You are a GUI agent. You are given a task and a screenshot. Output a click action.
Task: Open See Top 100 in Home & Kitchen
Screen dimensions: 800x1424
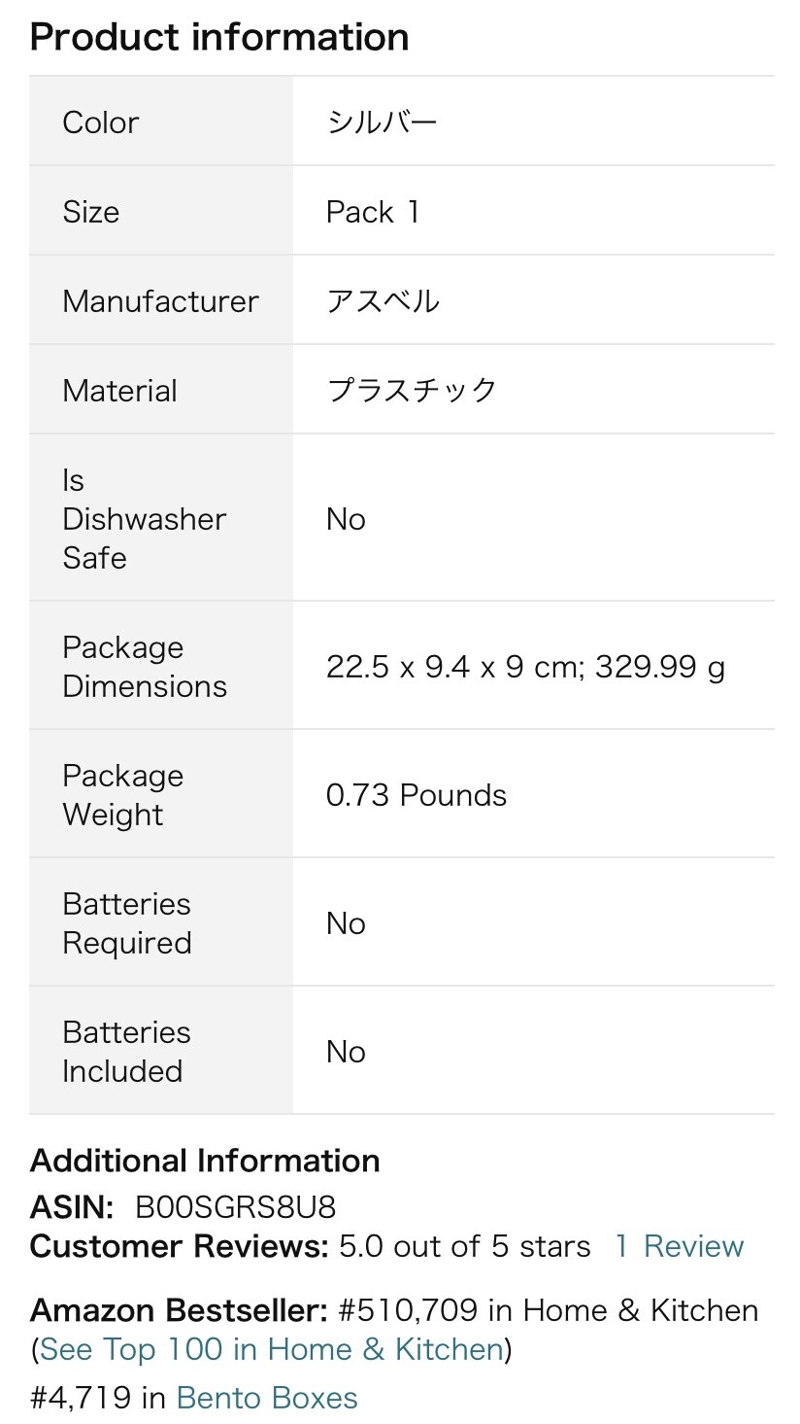click(x=271, y=1349)
